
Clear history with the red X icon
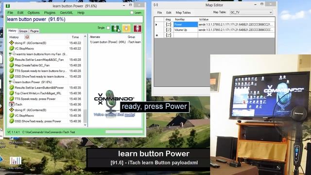click(x=27, y=37)
